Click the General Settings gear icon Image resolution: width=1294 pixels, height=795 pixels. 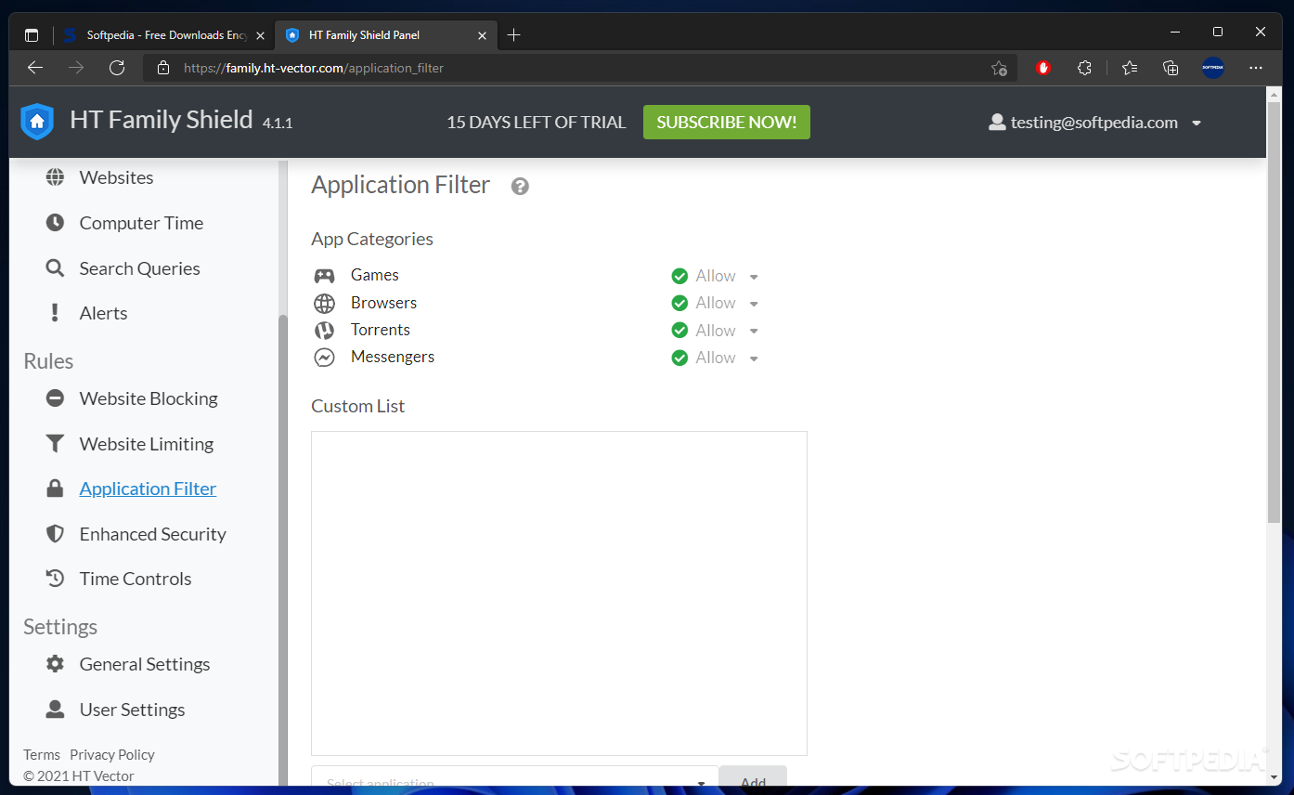tap(56, 664)
